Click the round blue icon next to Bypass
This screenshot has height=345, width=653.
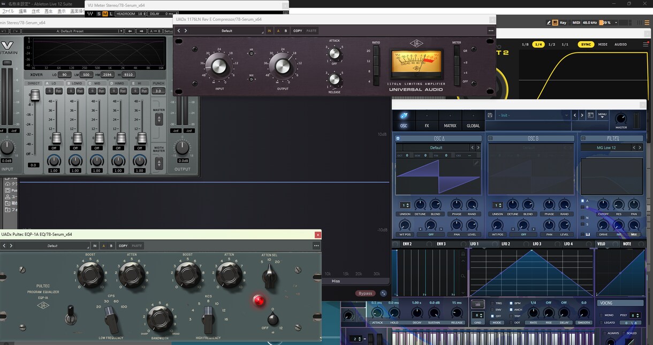pyautogui.click(x=383, y=293)
